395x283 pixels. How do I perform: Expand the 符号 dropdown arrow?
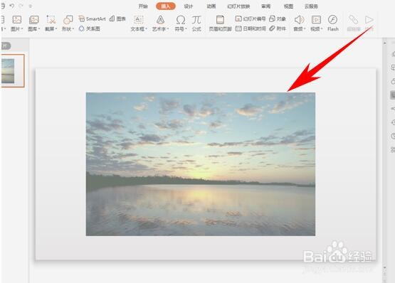[186, 29]
